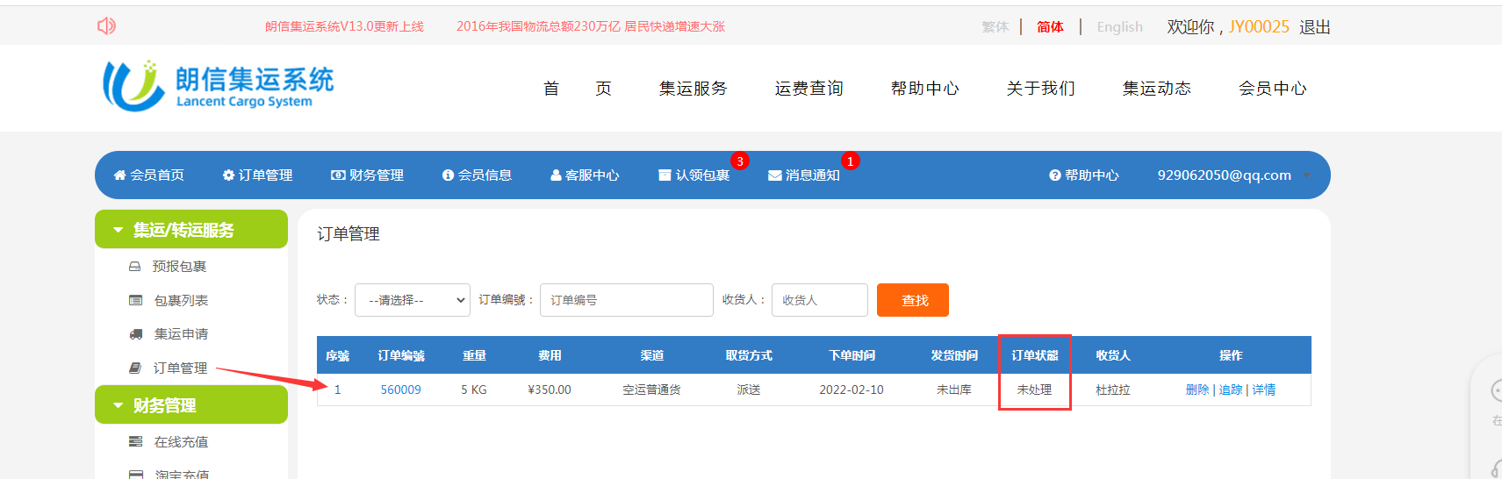1502x479 pixels.
Task: Collapse the 财务管理 sidebar section
Action: (190, 405)
